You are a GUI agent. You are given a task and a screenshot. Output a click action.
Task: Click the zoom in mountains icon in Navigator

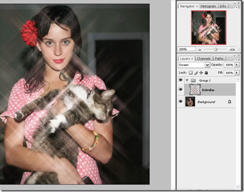(232, 49)
